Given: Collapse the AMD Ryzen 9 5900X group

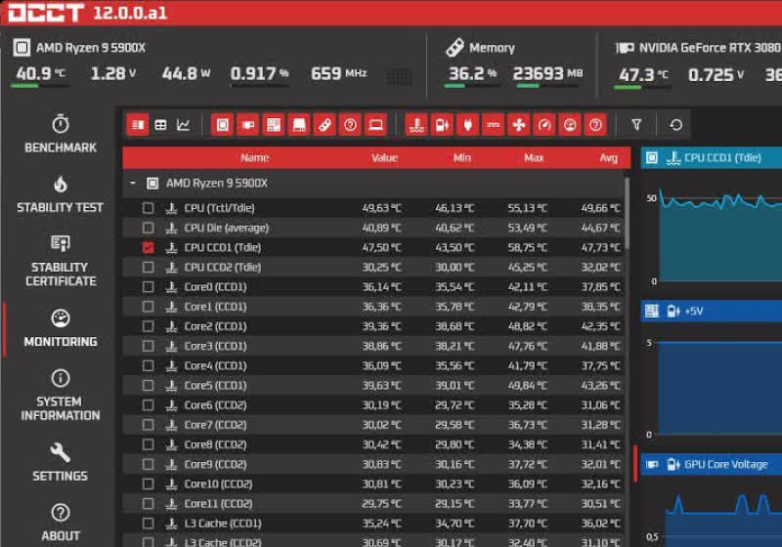Looking at the screenshot, I should coord(132,183).
